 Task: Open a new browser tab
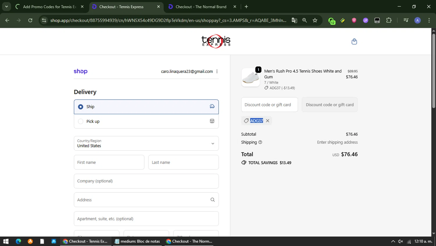[x=246, y=7]
